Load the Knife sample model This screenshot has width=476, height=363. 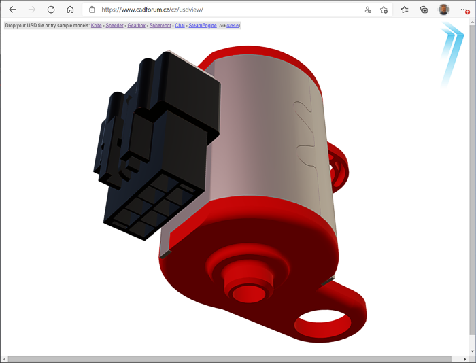pos(96,25)
